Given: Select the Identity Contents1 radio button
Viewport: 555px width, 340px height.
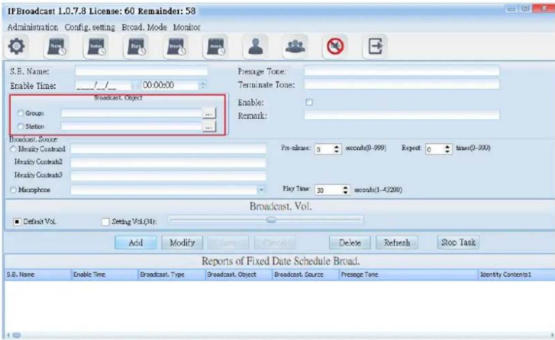Looking at the screenshot, I should (x=13, y=149).
